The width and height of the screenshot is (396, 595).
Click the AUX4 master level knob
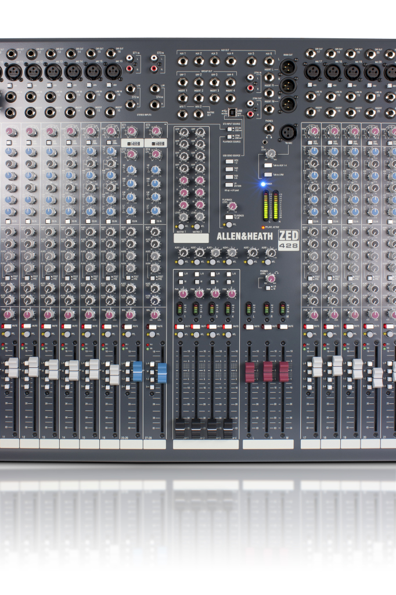pos(232,252)
